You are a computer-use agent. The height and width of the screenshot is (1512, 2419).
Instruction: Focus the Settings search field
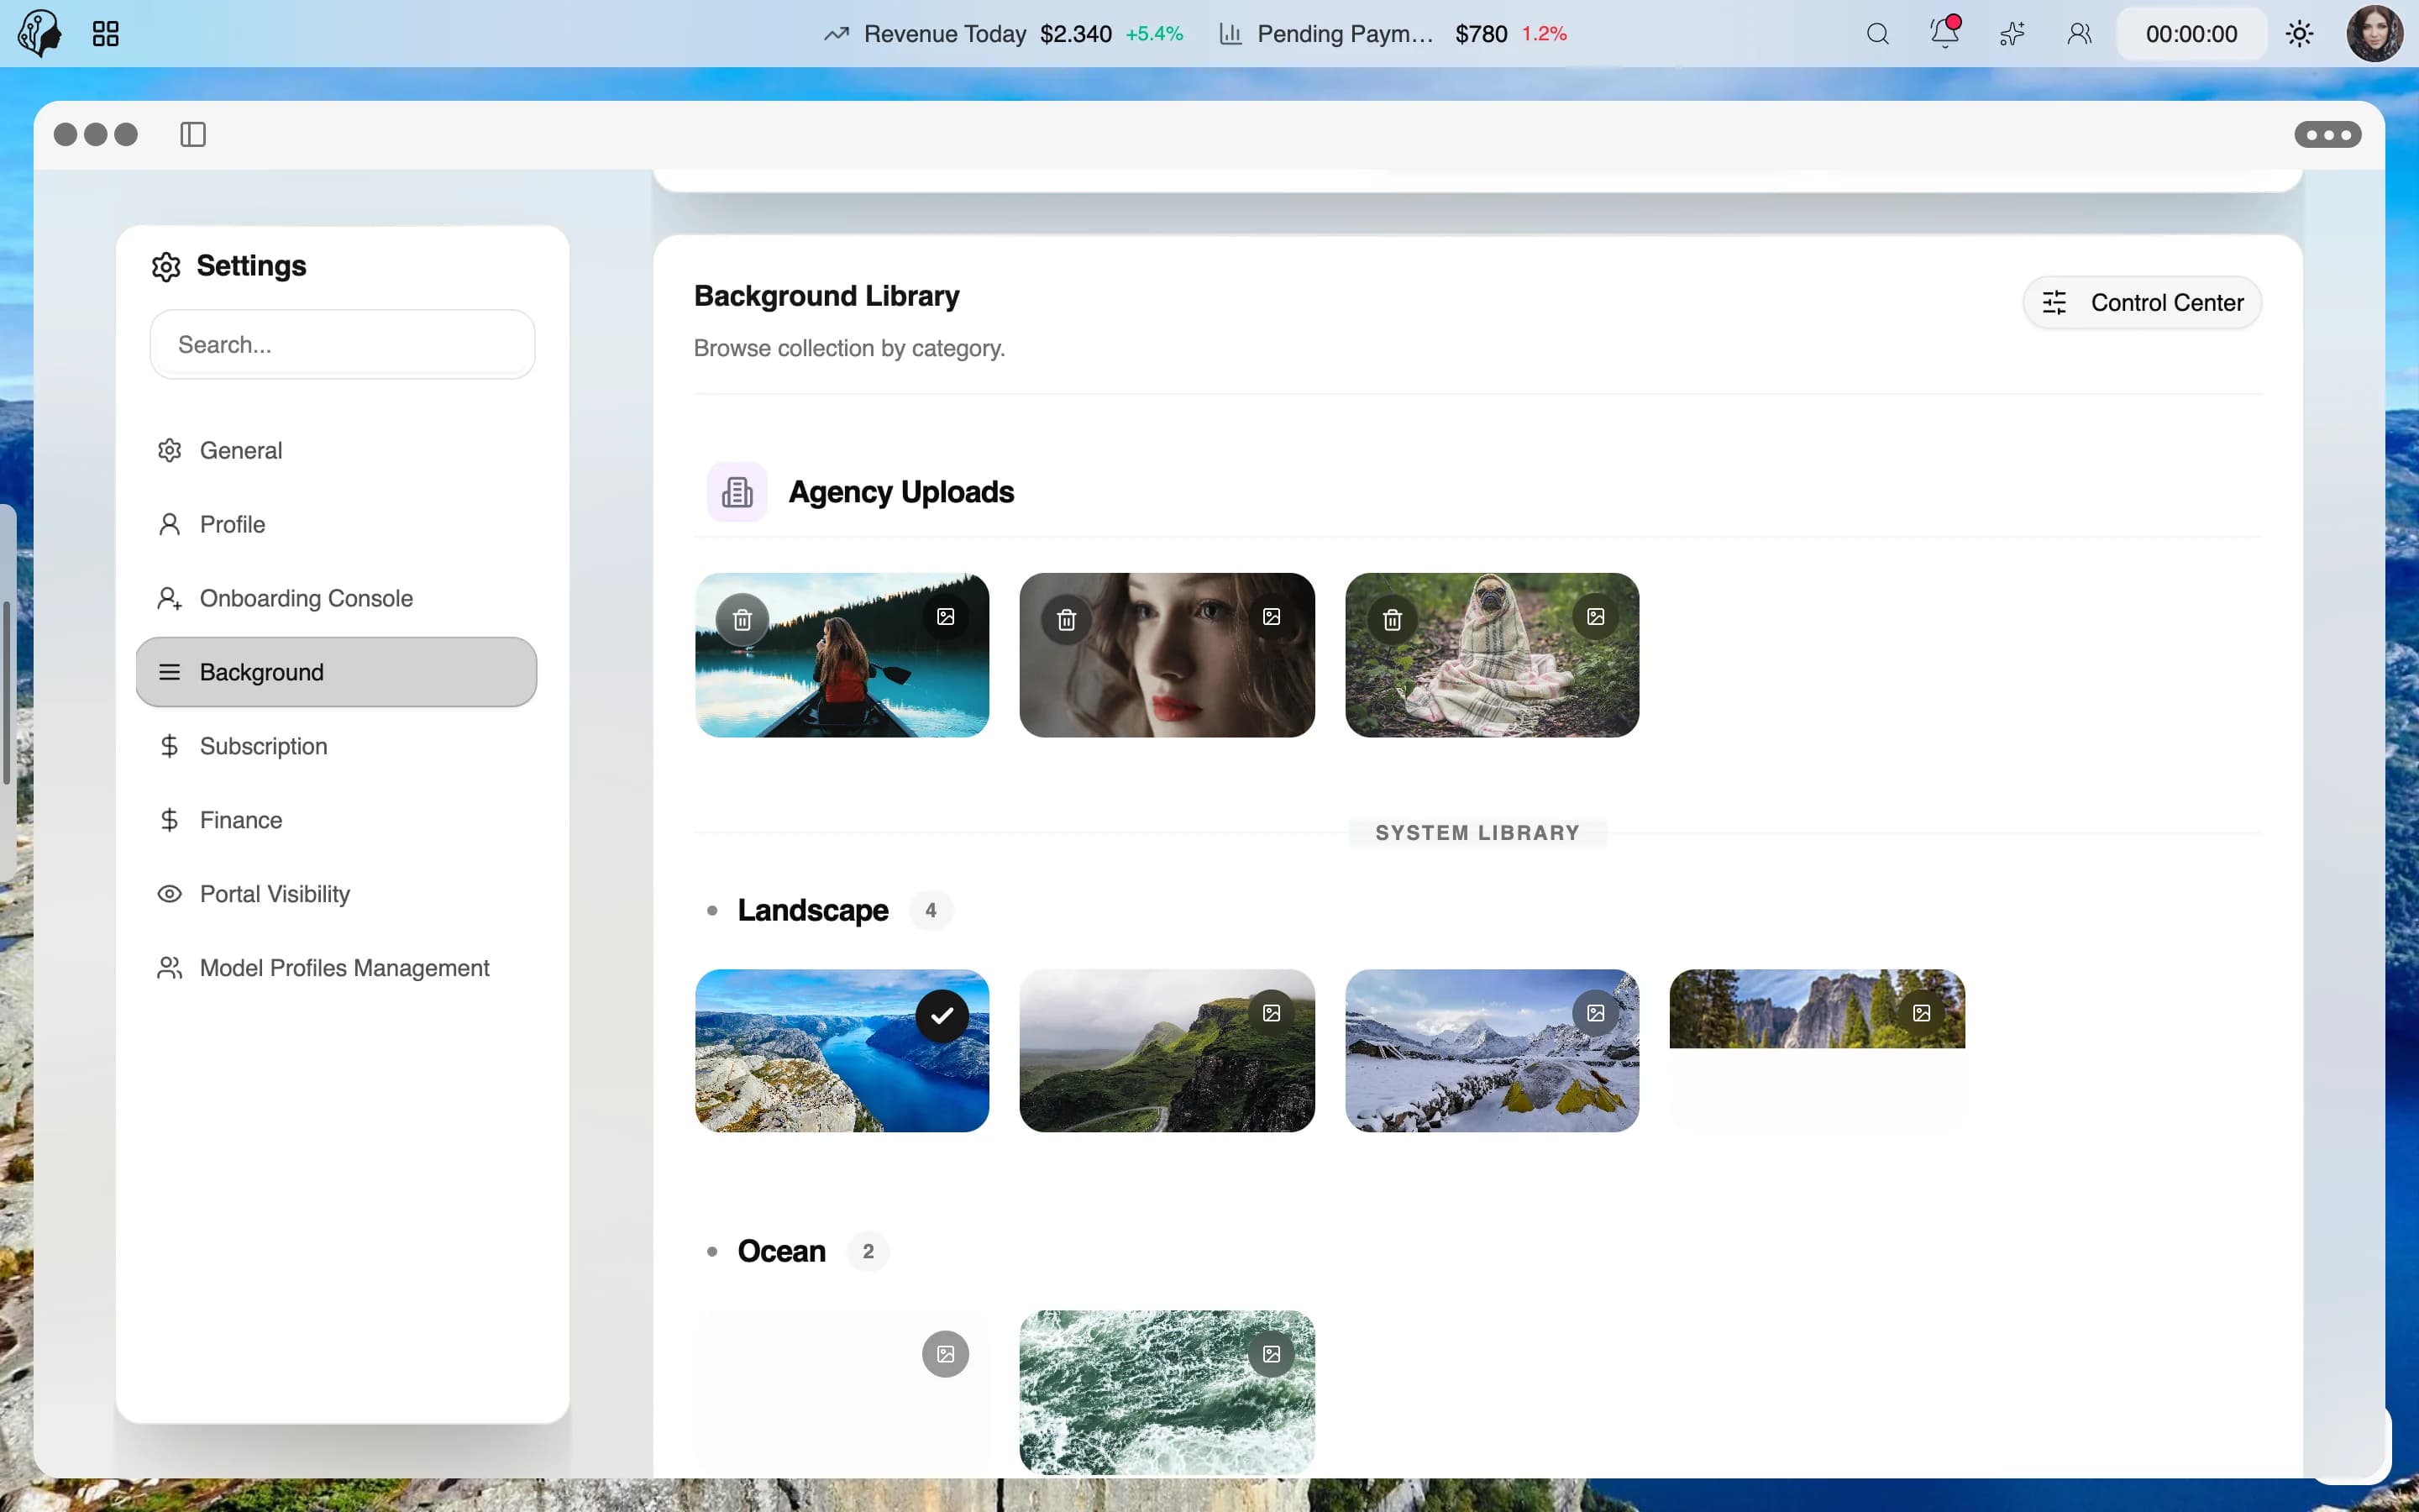pos(343,344)
